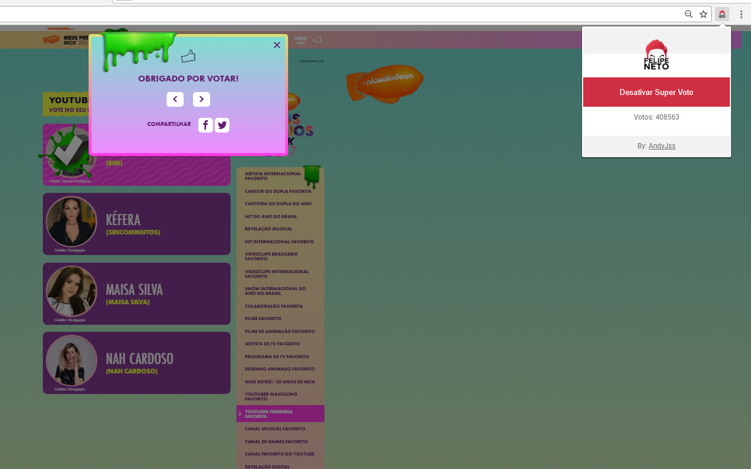Bookmark this page with the star icon
This screenshot has width=751, height=469.
pos(703,14)
